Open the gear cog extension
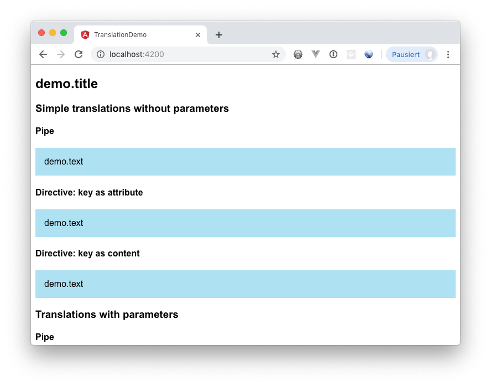Viewport: 491px width, 386px height. [298, 55]
